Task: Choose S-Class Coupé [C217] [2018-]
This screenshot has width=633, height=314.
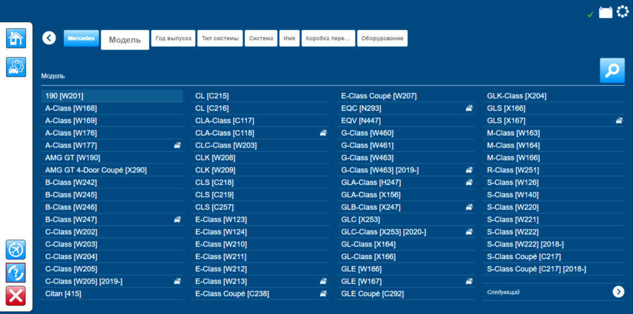Action: 536,269
